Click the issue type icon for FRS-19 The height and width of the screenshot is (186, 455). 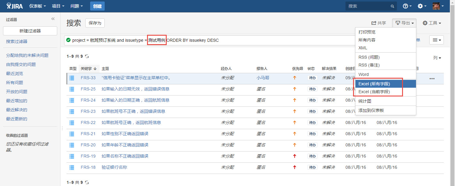[x=72, y=156]
